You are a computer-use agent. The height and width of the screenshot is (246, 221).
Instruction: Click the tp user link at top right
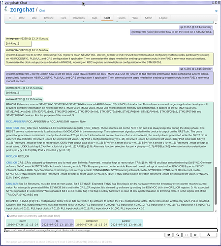tap(216, 11)
